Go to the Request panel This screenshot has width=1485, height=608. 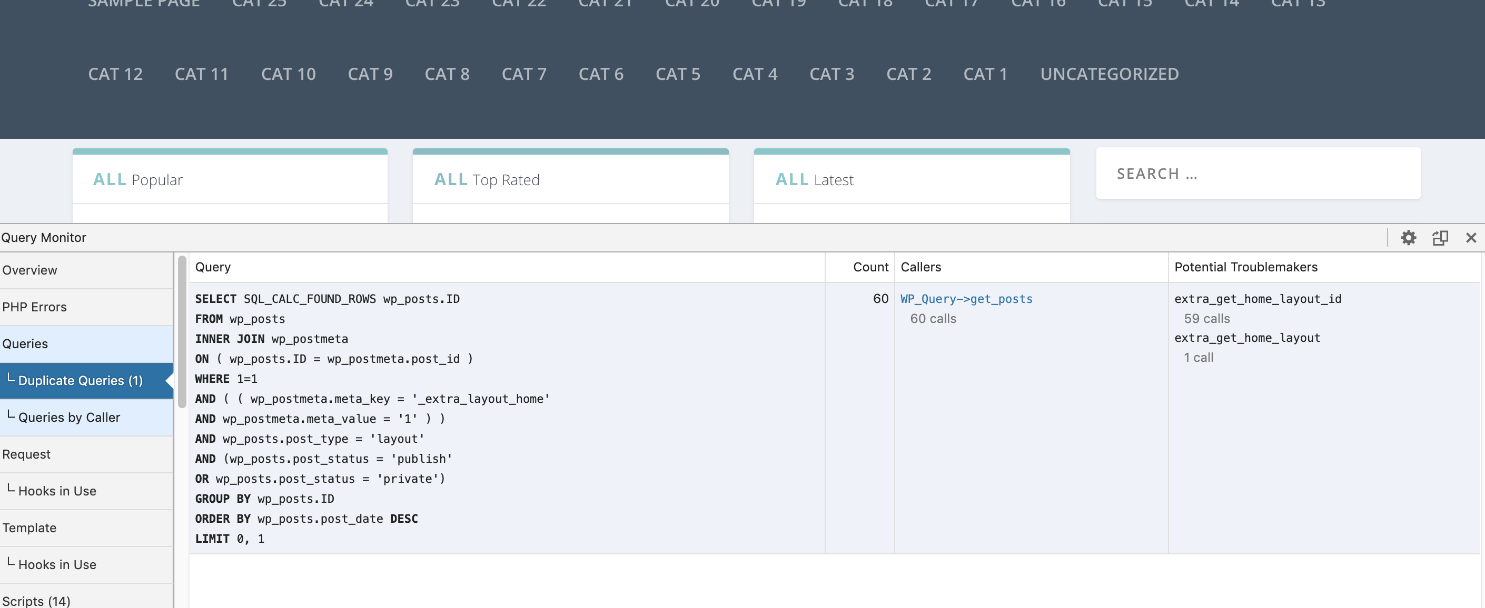(26, 454)
